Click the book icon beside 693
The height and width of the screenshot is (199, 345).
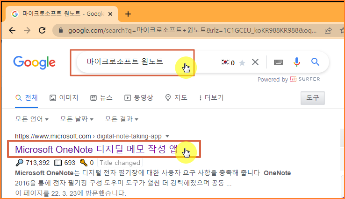(58, 163)
